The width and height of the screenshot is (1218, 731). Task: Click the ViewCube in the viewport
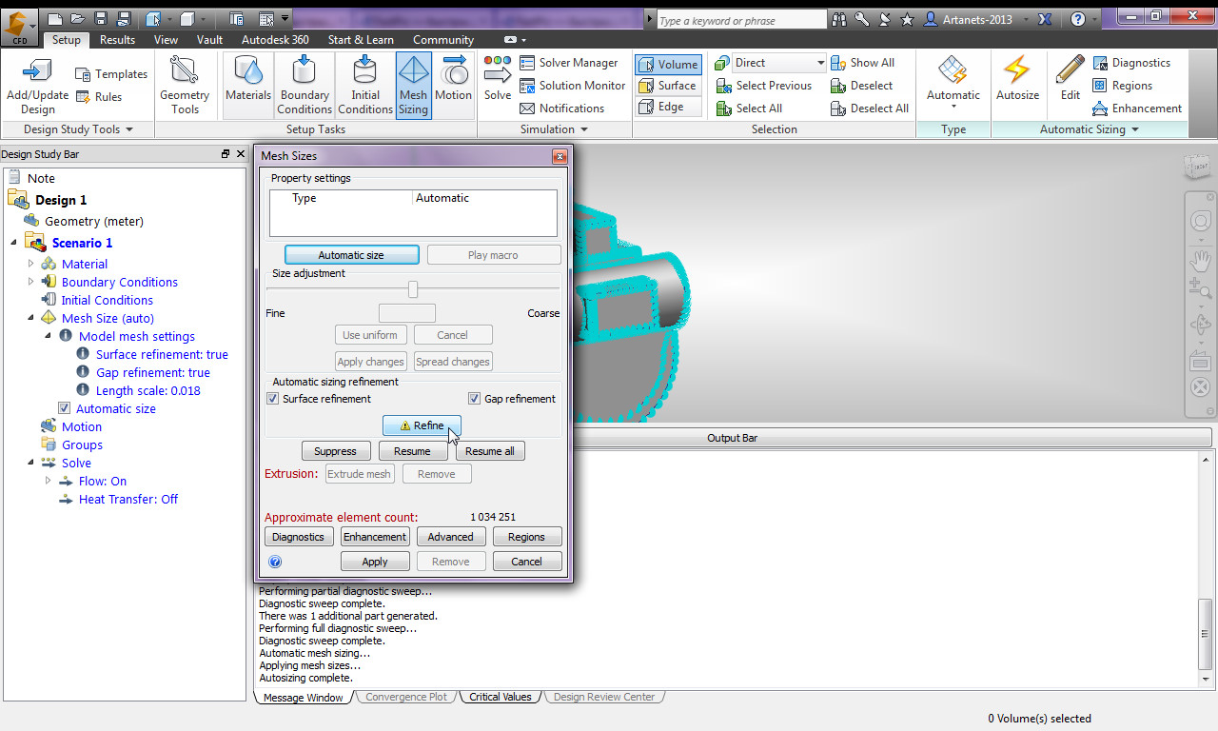coord(1197,167)
